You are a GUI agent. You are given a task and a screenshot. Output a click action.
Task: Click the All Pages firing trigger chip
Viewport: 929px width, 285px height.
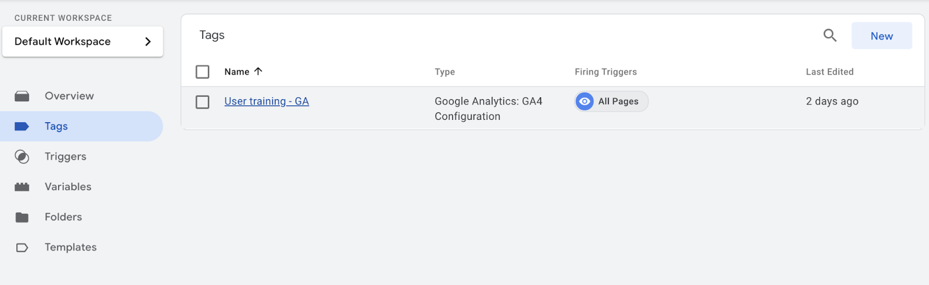(611, 101)
